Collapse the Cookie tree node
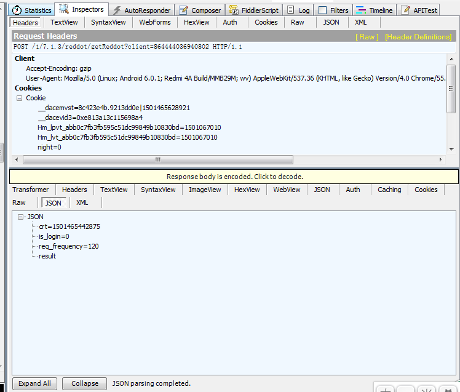460x392 pixels. [x=19, y=98]
